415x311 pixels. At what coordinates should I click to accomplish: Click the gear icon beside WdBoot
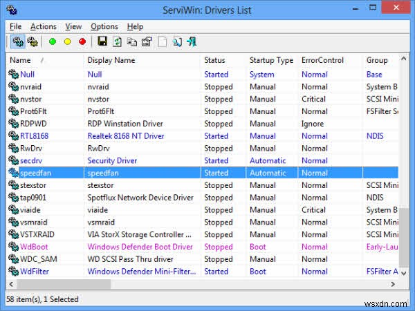13,247
